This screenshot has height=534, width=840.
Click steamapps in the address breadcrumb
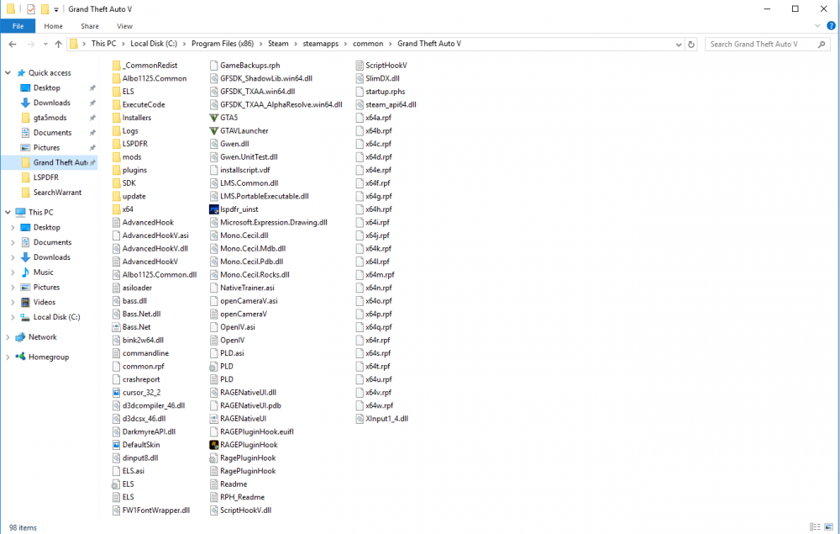coord(320,44)
